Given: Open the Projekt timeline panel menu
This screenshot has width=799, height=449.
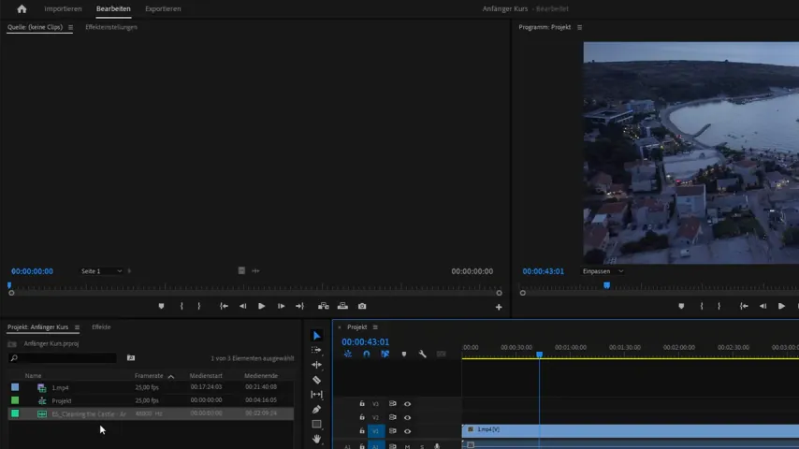Looking at the screenshot, I should (x=375, y=327).
